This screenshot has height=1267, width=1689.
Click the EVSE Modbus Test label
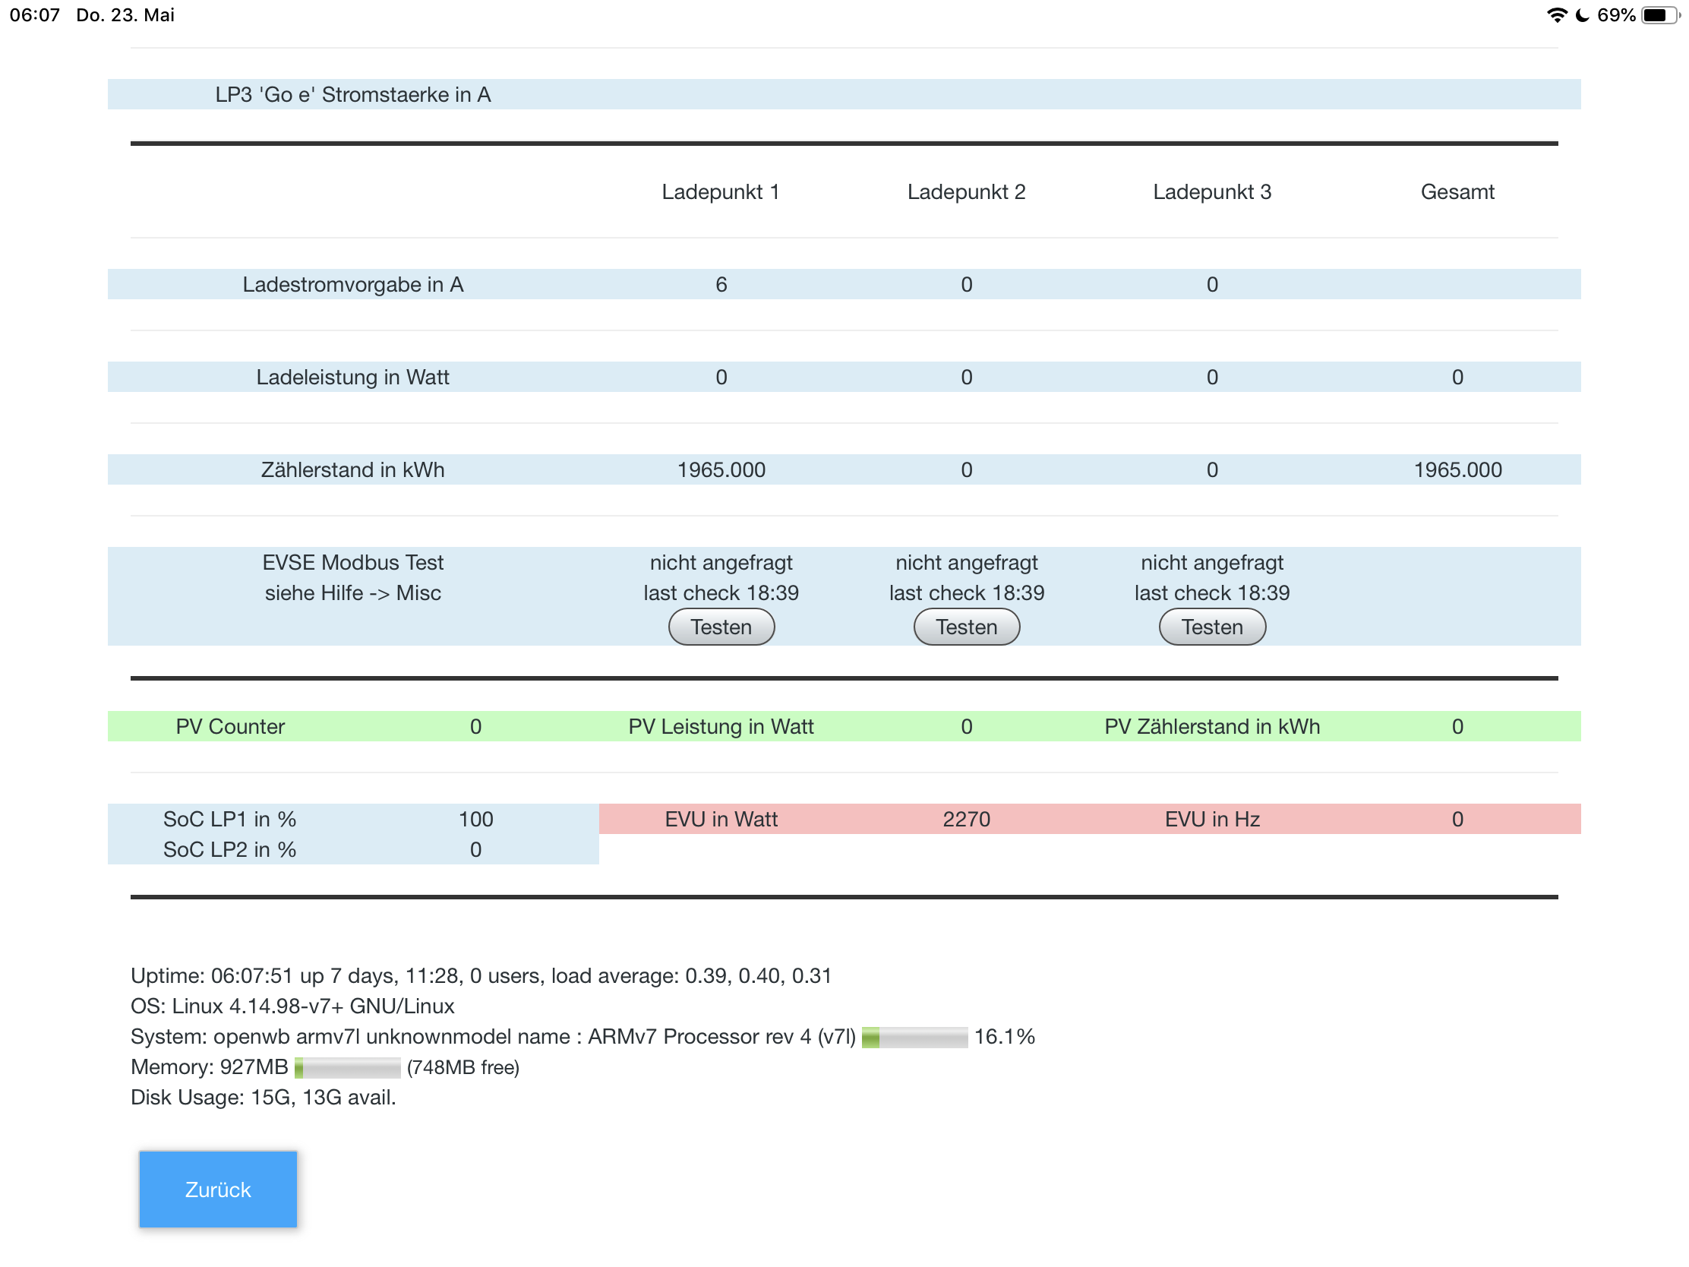pos(352,563)
